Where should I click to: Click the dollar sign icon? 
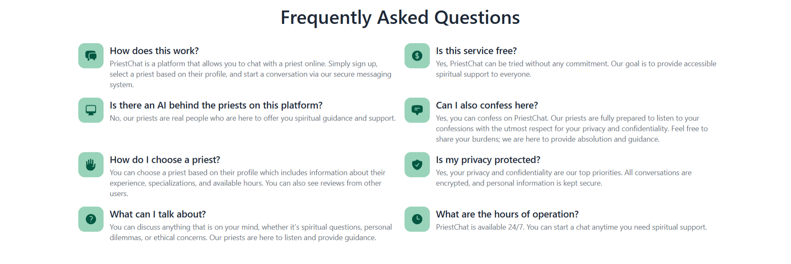(x=417, y=56)
